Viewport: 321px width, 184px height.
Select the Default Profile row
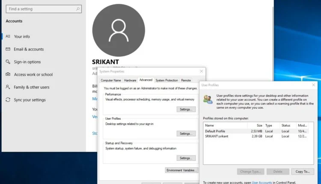tap(256, 131)
